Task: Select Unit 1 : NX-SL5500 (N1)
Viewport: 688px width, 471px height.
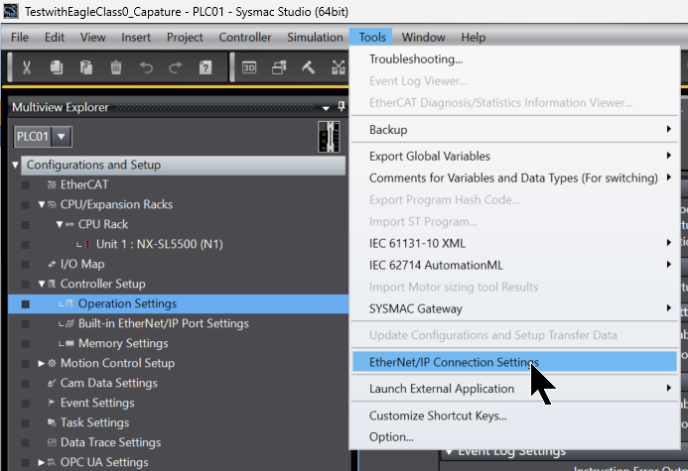Action: coord(159,244)
